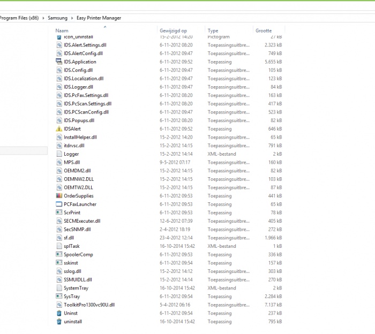The width and height of the screenshot is (375, 334).
Task: Click the SysTray application icon
Action: coord(59,296)
